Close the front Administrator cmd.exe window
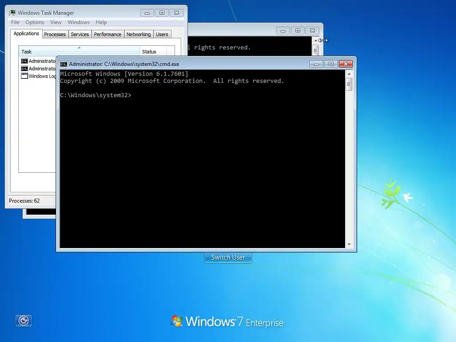456x342 pixels. 346,64
